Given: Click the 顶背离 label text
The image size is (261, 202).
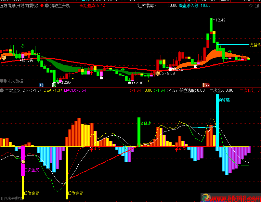Looking at the screenshot, I should pyautogui.click(x=224, y=100).
